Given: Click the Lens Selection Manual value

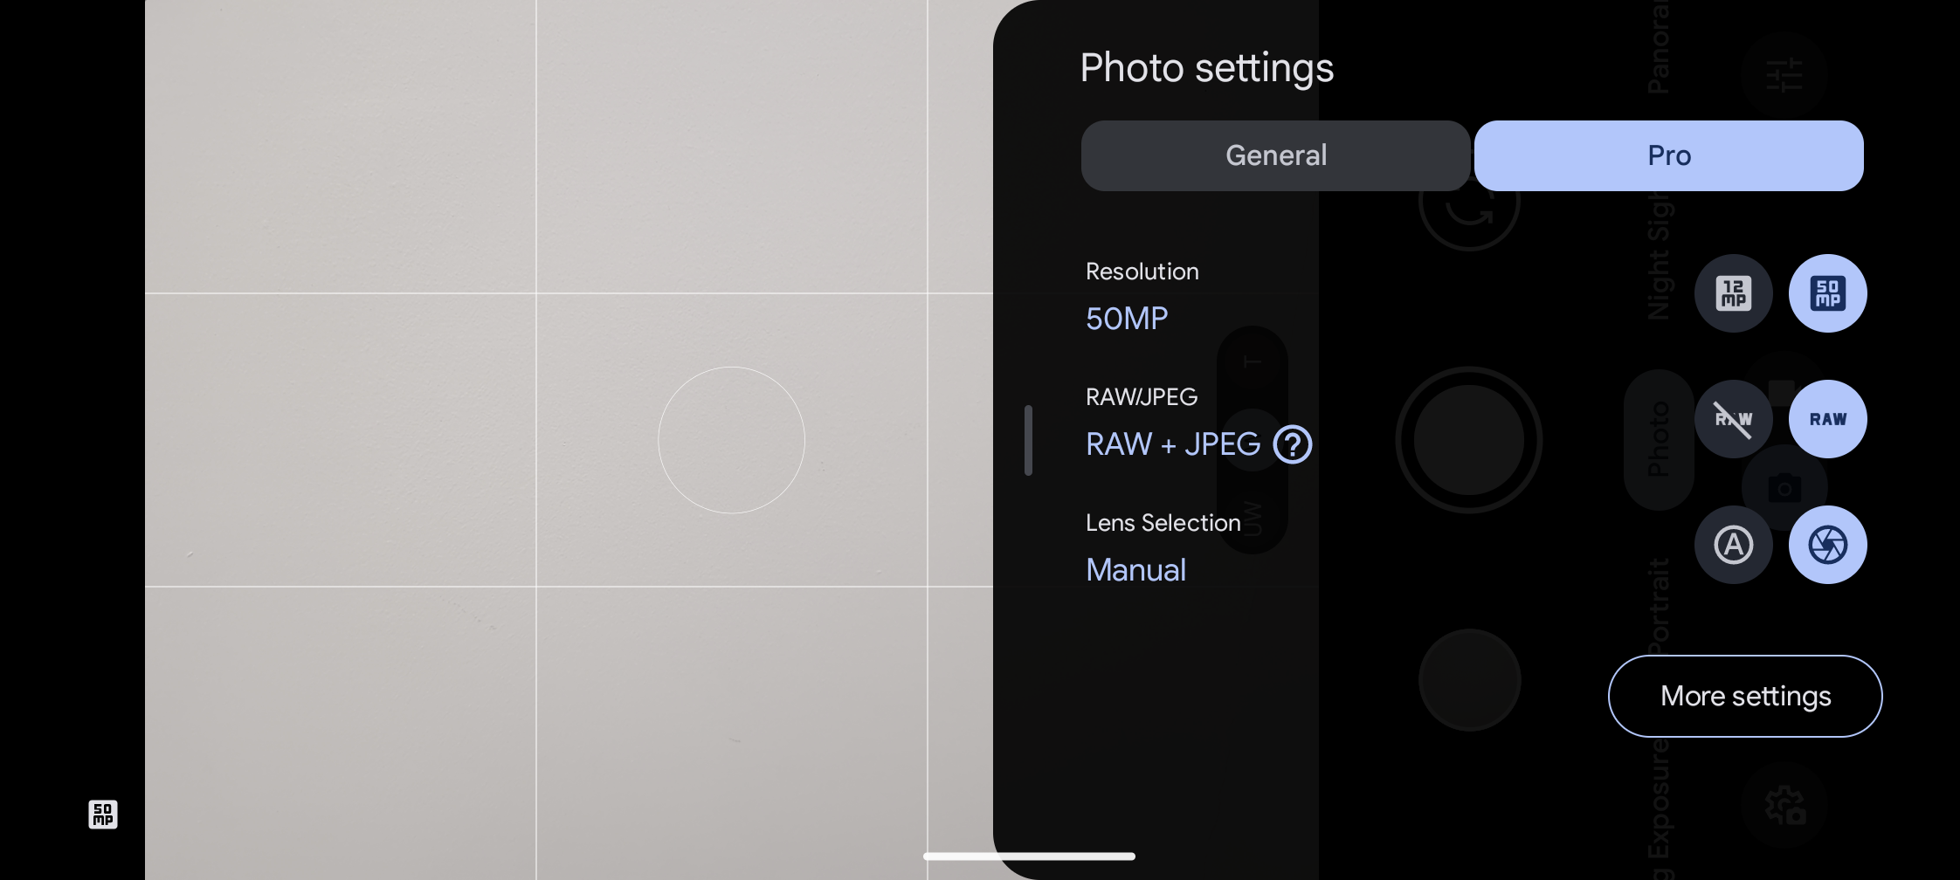Looking at the screenshot, I should point(1135,570).
